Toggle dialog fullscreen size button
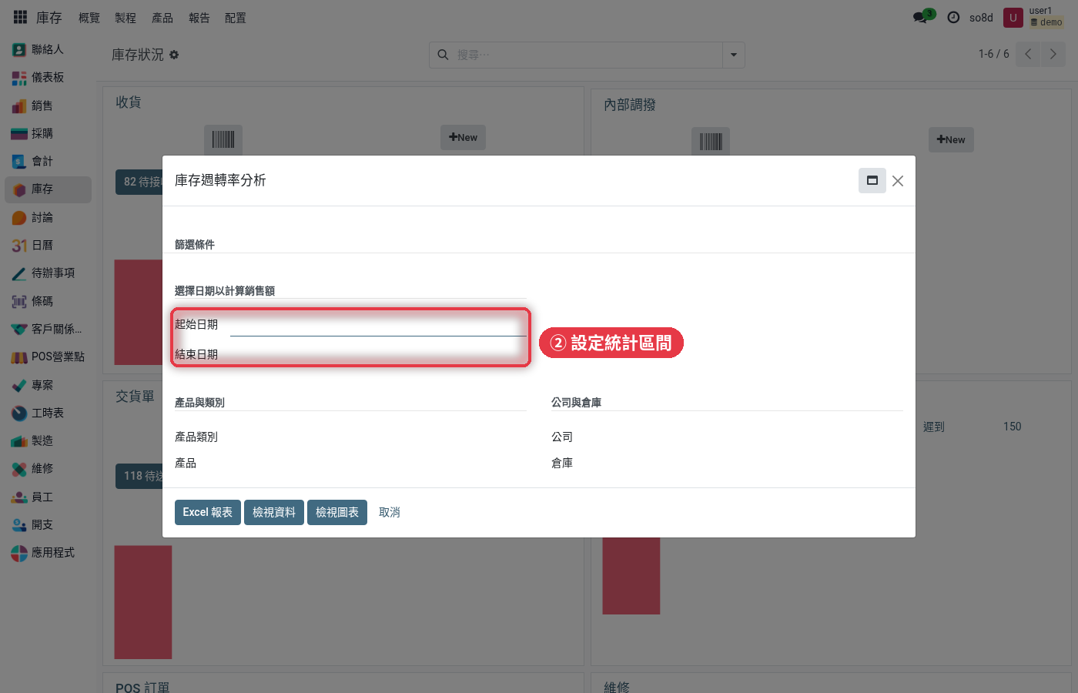Image resolution: width=1078 pixels, height=693 pixels. click(x=872, y=181)
